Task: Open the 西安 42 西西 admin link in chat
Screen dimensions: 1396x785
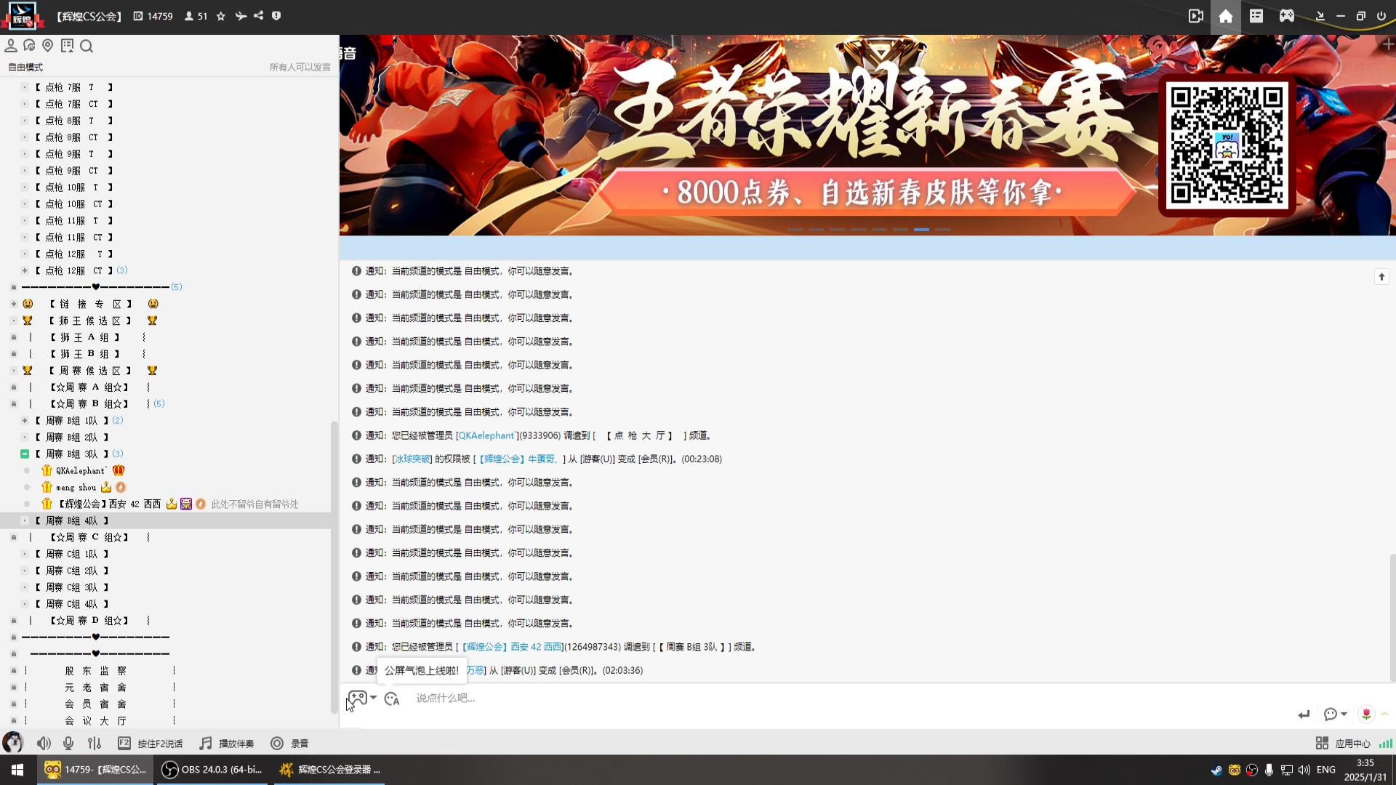Action: 512,647
